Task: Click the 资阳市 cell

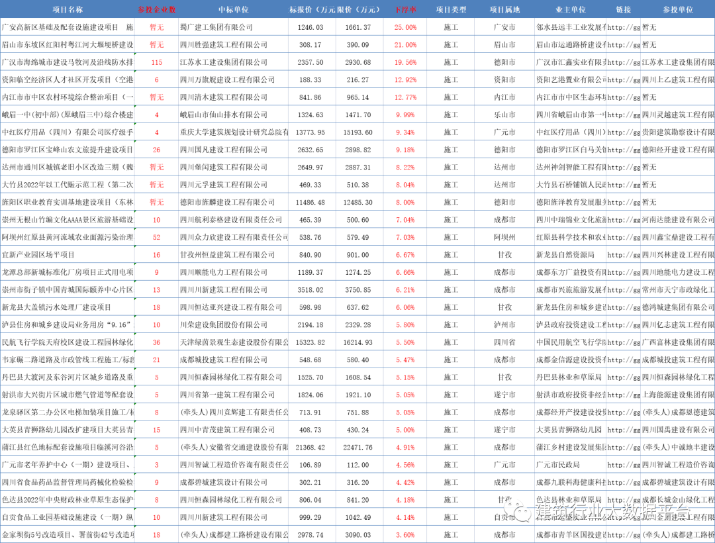Action: pos(504,79)
